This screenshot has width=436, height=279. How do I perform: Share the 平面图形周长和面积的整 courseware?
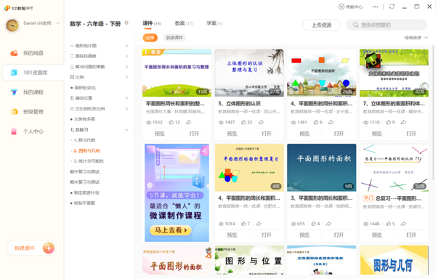pyautogui.click(x=188, y=122)
